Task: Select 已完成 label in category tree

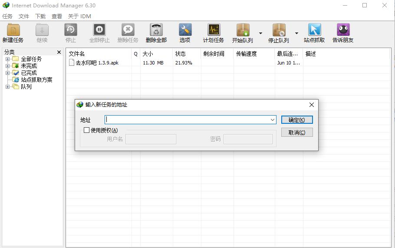Action: point(29,73)
